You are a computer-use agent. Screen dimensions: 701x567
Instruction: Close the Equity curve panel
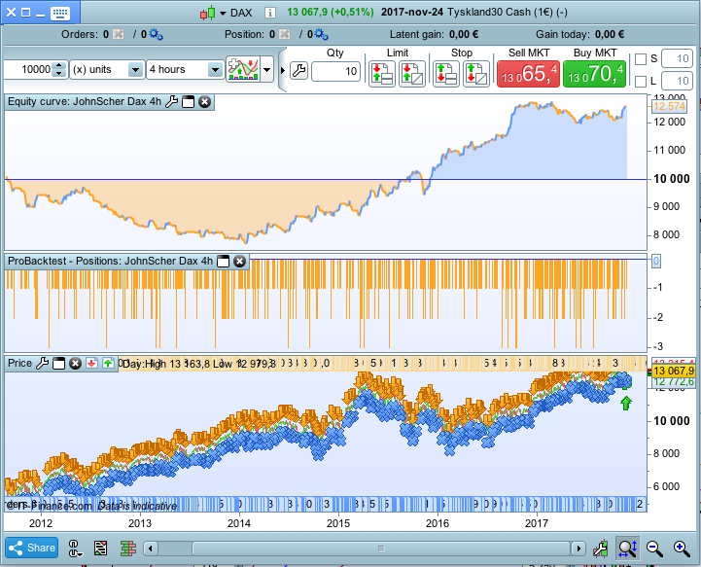(204, 102)
